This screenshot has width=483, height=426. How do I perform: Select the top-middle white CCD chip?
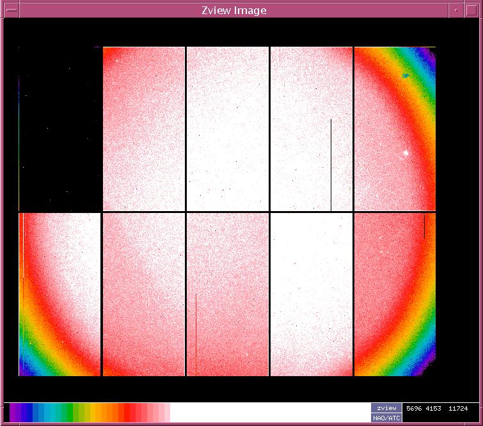[227, 128]
